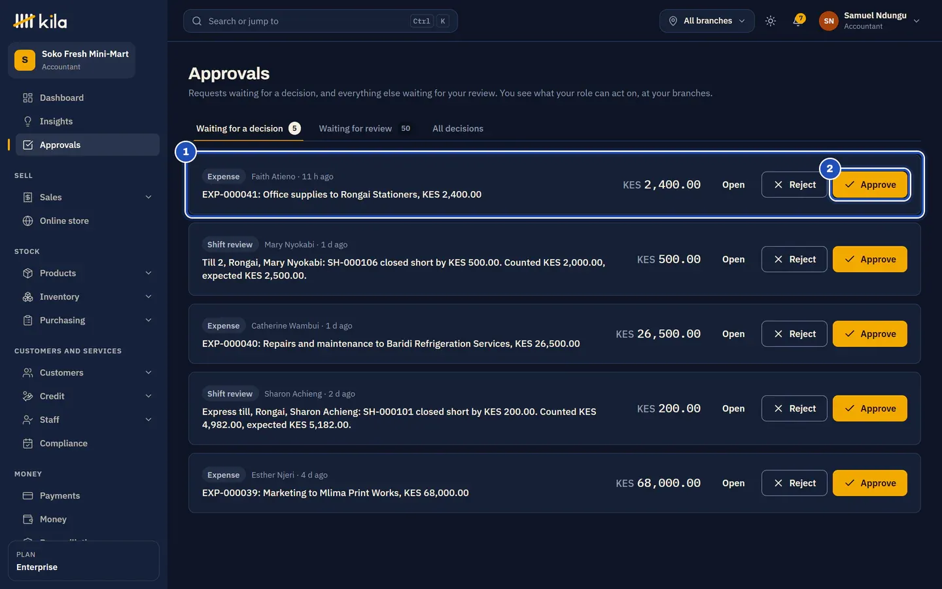
Task: Open the Dashboard sidebar icon
Action: pyautogui.click(x=27, y=98)
